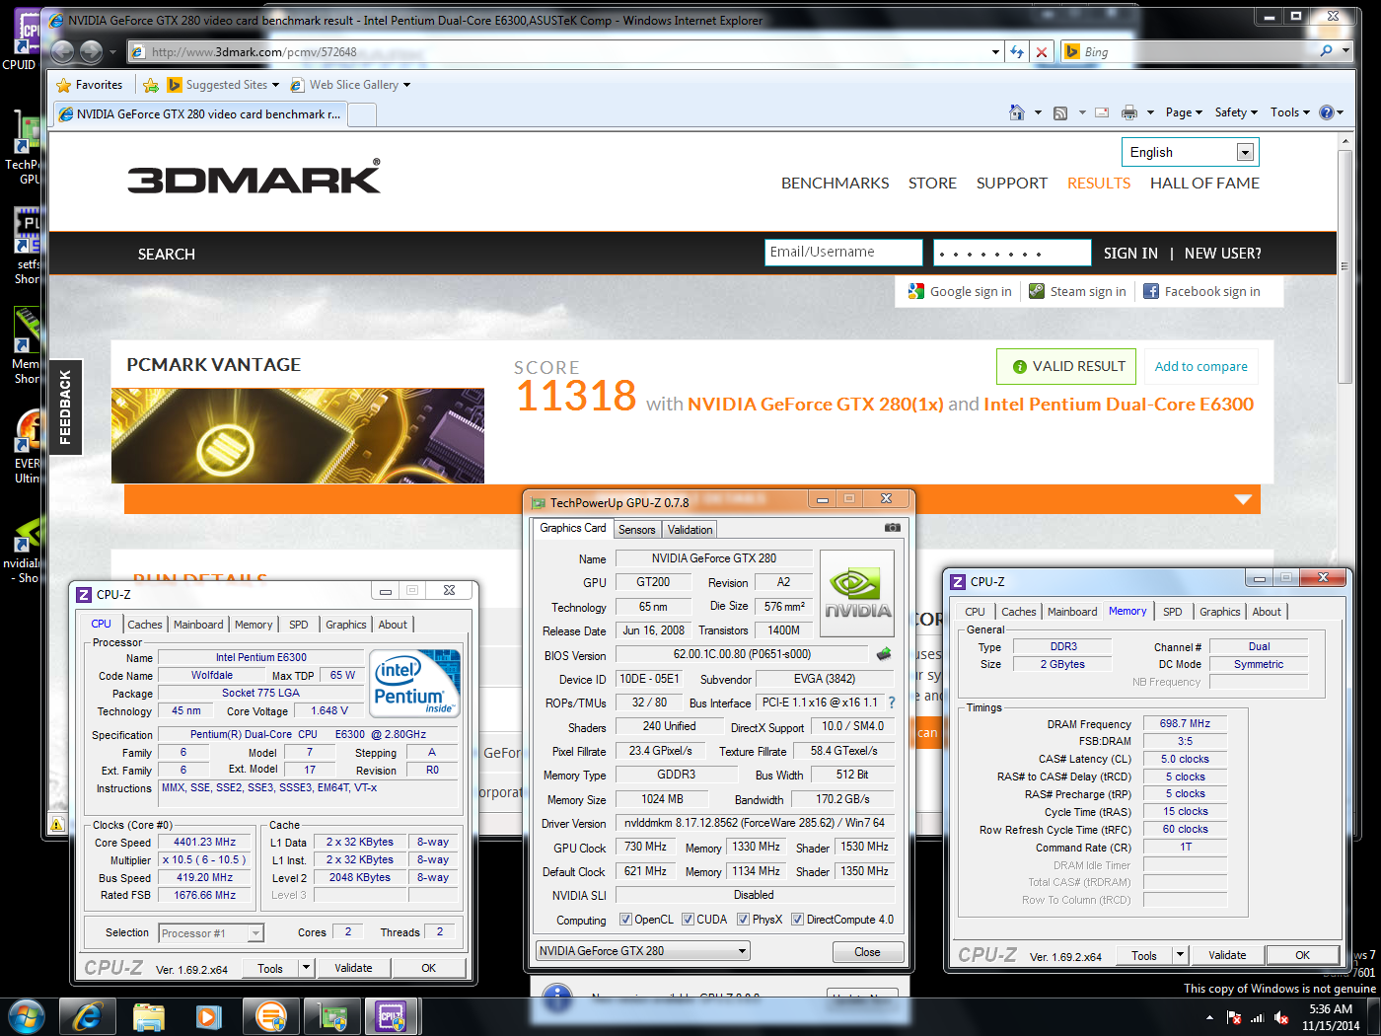Click the NVIDIA logo in GPU-Z
1381x1036 pixels.
[857, 592]
